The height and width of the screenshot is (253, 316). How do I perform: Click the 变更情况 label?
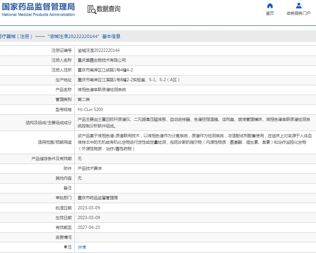click(x=63, y=237)
